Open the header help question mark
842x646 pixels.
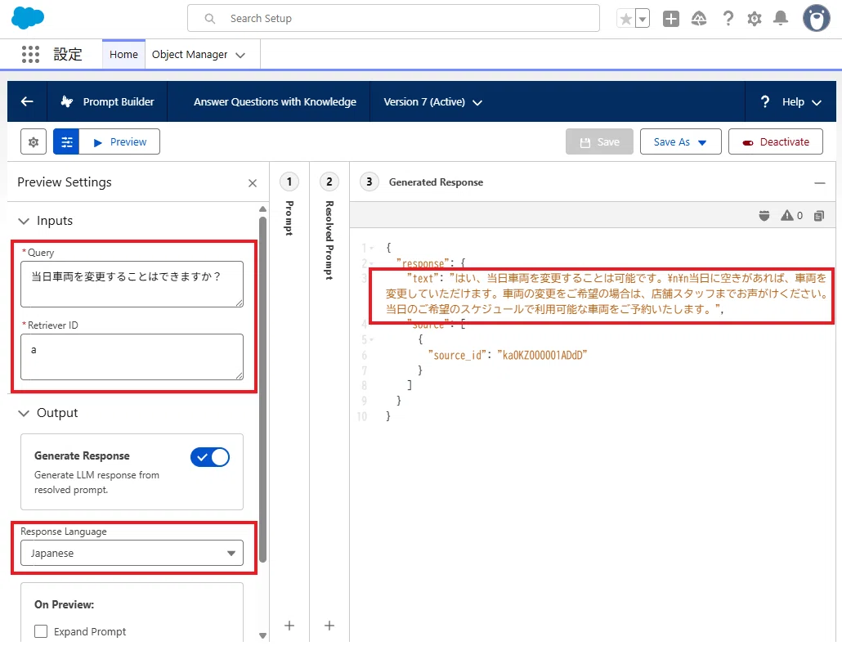click(728, 20)
